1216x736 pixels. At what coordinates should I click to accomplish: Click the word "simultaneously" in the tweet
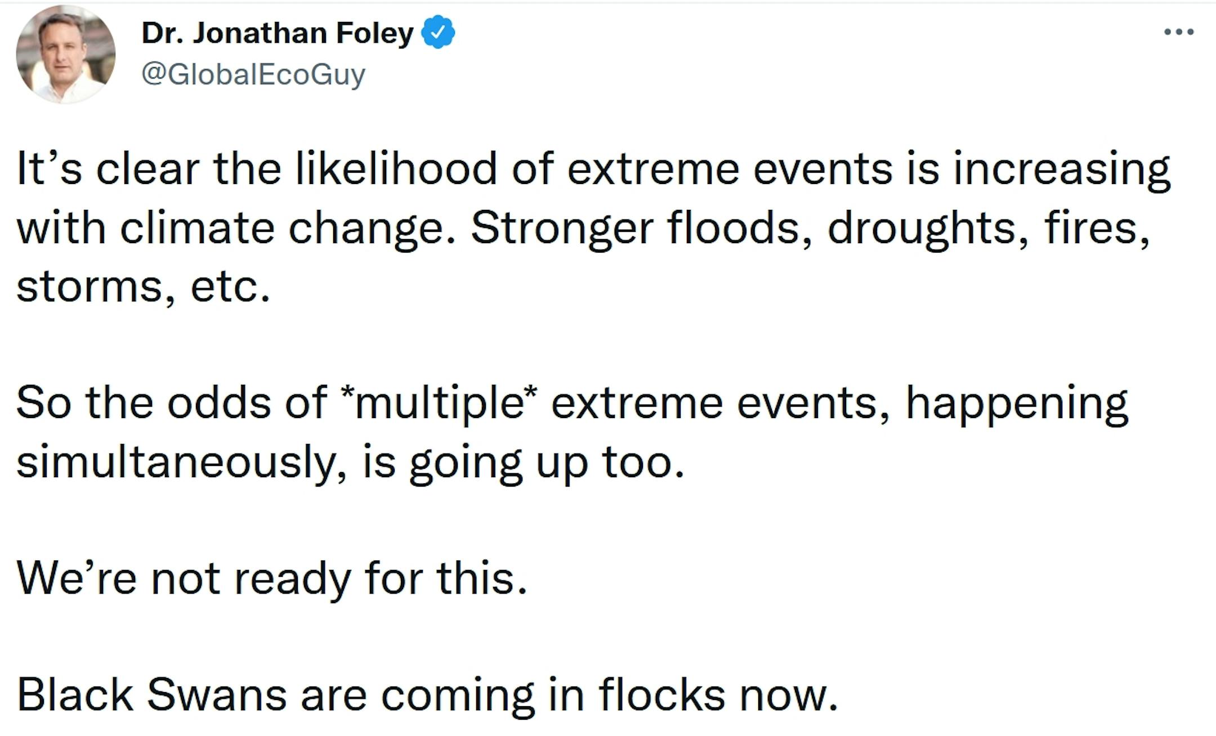point(175,463)
